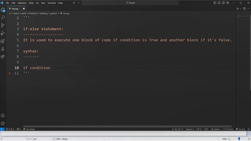Click the zoom in plus icon
The image size is (251, 141).
tap(249, 139)
